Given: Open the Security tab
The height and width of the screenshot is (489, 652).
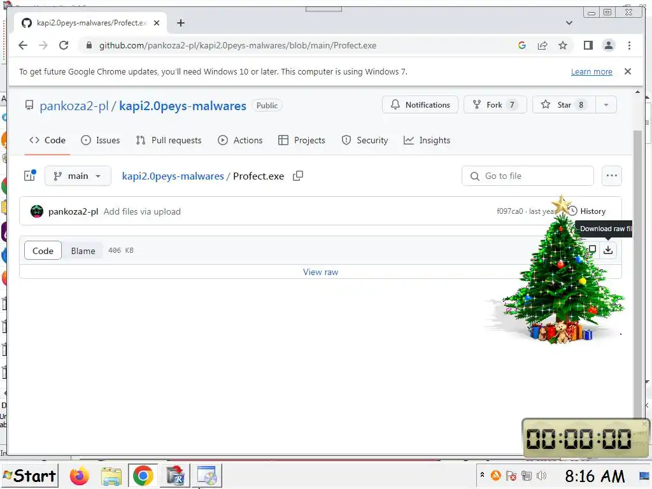Looking at the screenshot, I should click(365, 140).
